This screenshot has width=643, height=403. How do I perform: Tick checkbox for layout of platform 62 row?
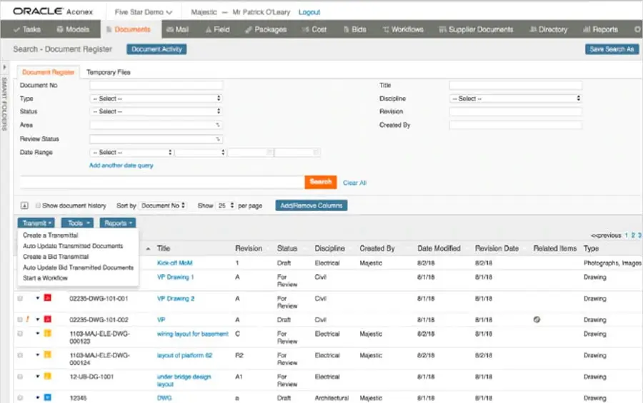click(20, 355)
